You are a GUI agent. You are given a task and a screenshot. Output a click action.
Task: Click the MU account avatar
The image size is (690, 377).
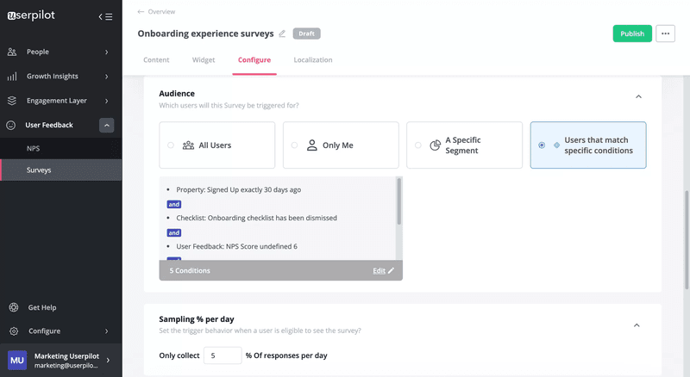17,361
